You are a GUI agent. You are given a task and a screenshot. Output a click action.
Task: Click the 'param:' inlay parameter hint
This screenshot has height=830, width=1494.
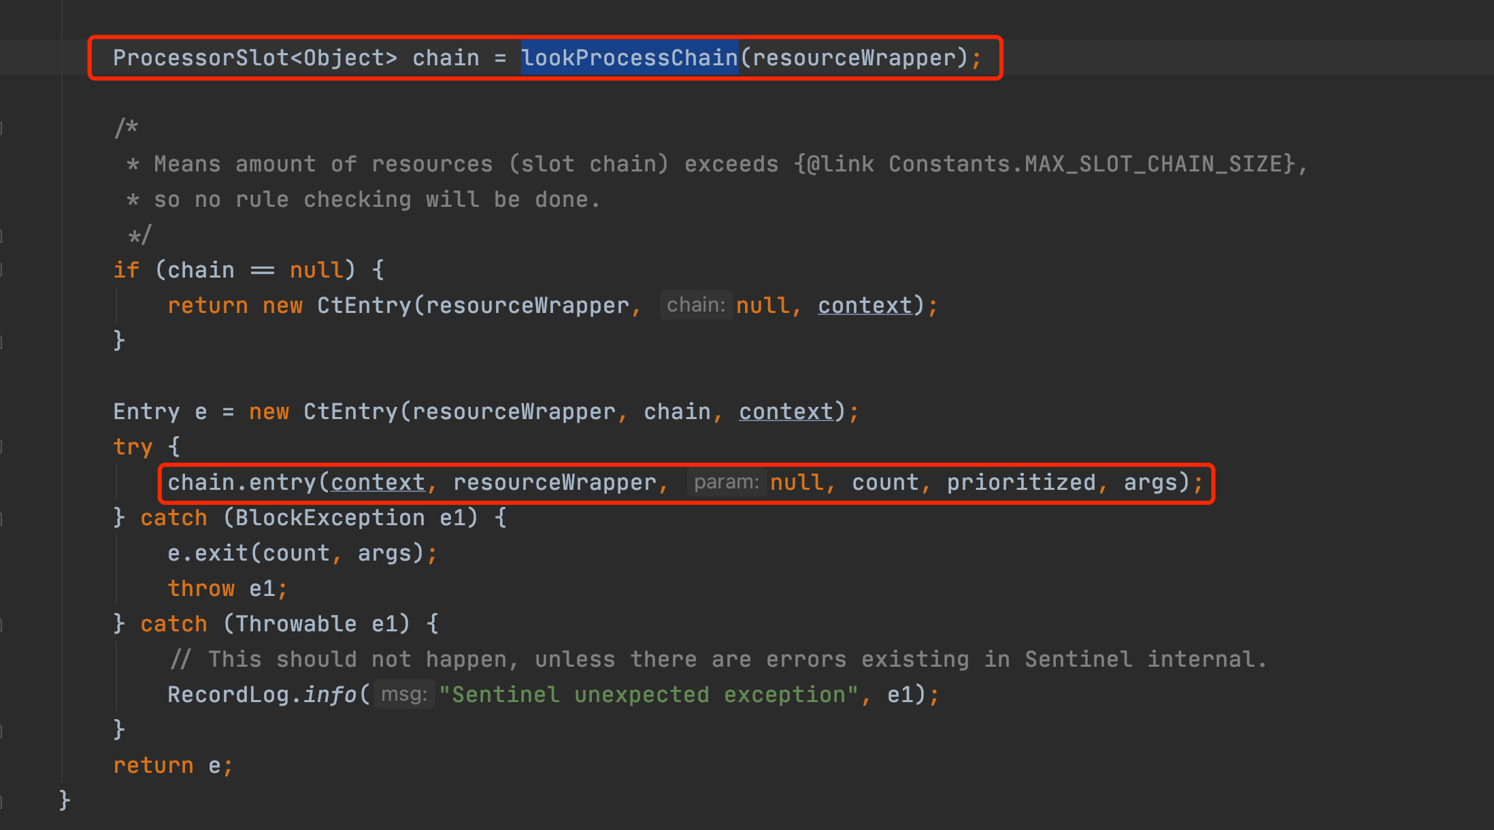[x=726, y=482]
